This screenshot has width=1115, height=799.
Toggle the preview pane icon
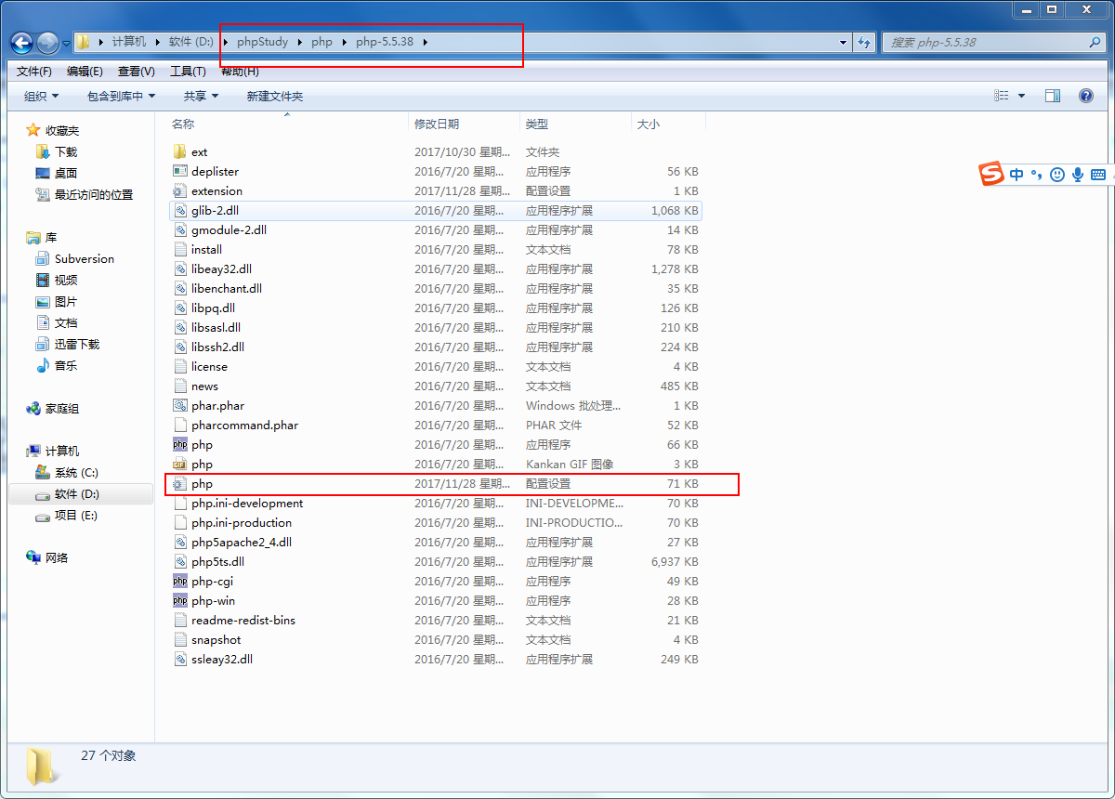tap(1053, 96)
